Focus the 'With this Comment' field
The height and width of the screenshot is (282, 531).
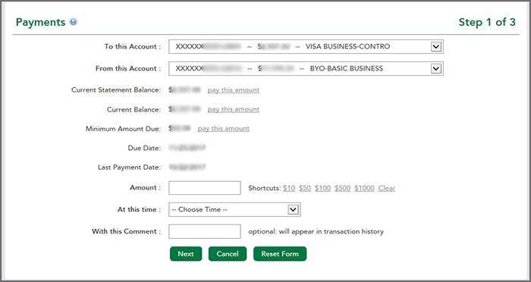tap(205, 231)
